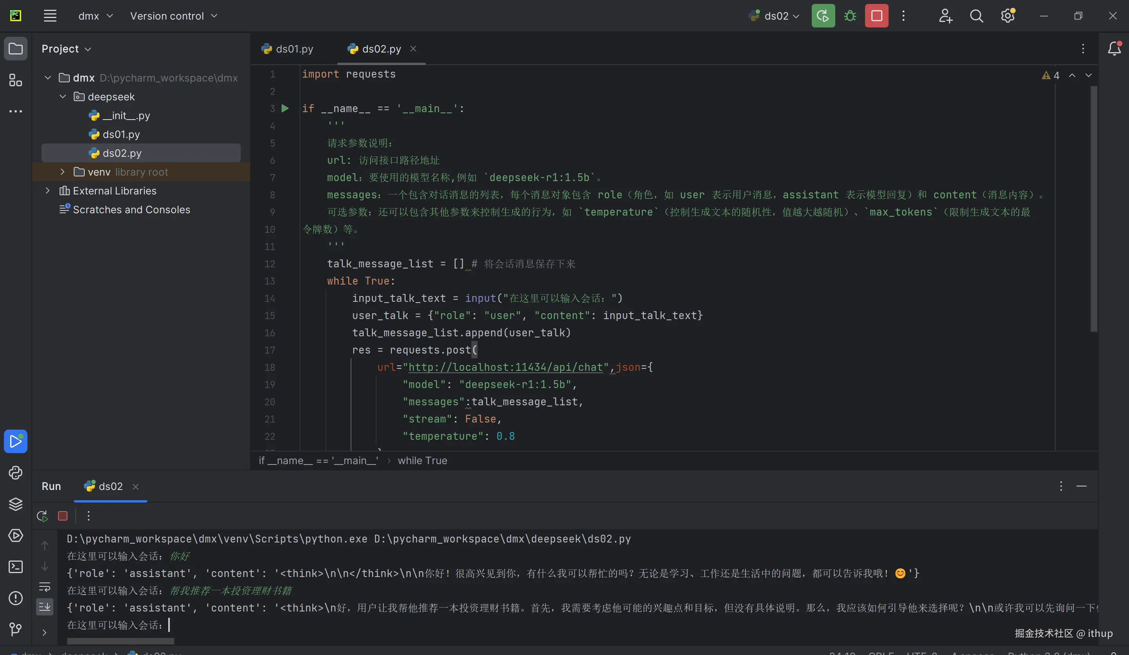Click the localhost:11434/api/chat URL link
This screenshot has width=1129, height=655.
(505, 367)
